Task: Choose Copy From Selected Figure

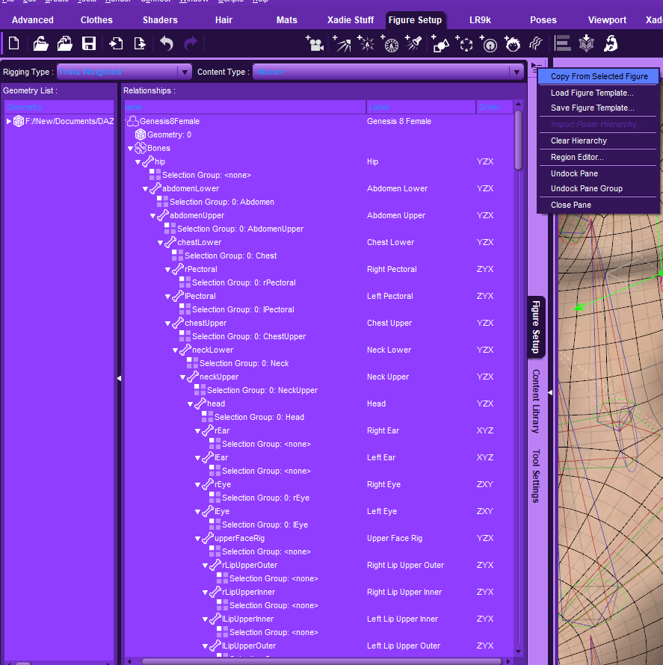Action: click(599, 76)
